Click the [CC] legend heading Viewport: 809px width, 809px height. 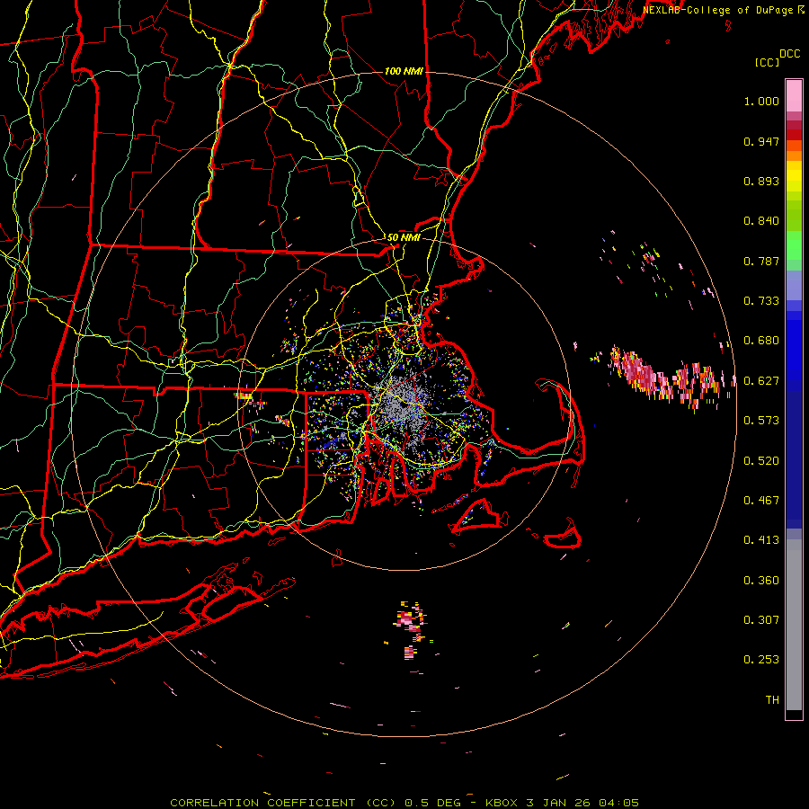767,62
